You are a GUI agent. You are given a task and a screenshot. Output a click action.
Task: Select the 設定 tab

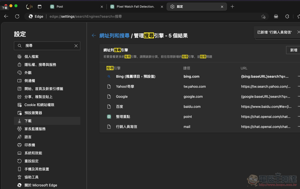pyautogui.click(x=197, y=7)
